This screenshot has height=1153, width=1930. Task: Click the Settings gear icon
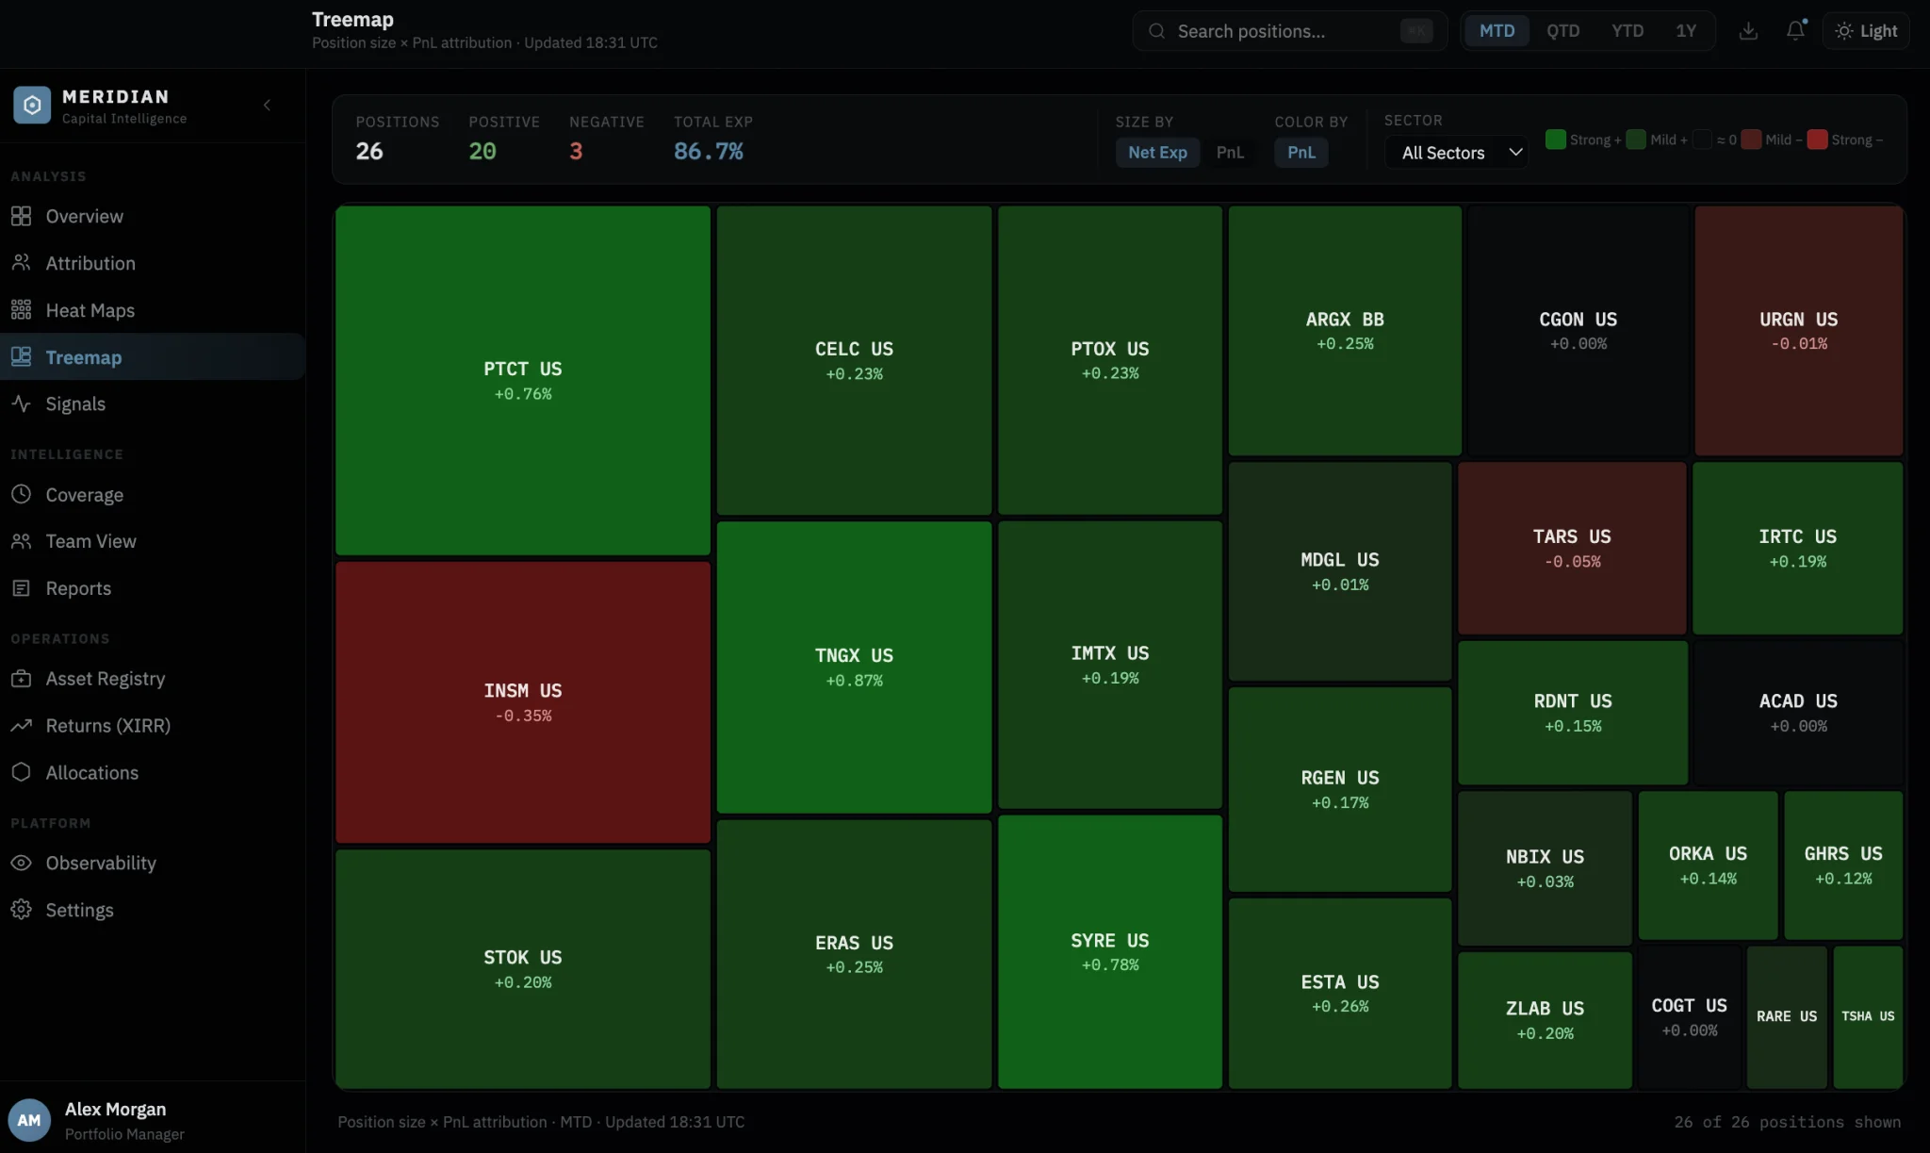coord(21,910)
